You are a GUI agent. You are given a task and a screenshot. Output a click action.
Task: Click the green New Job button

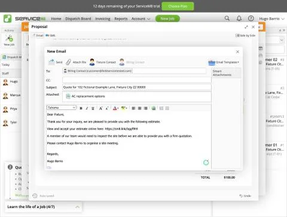167,19
